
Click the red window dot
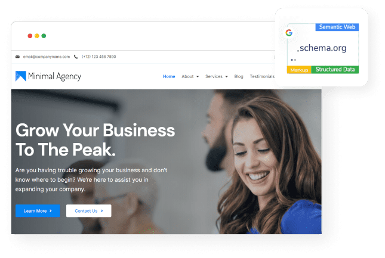[x=30, y=36]
